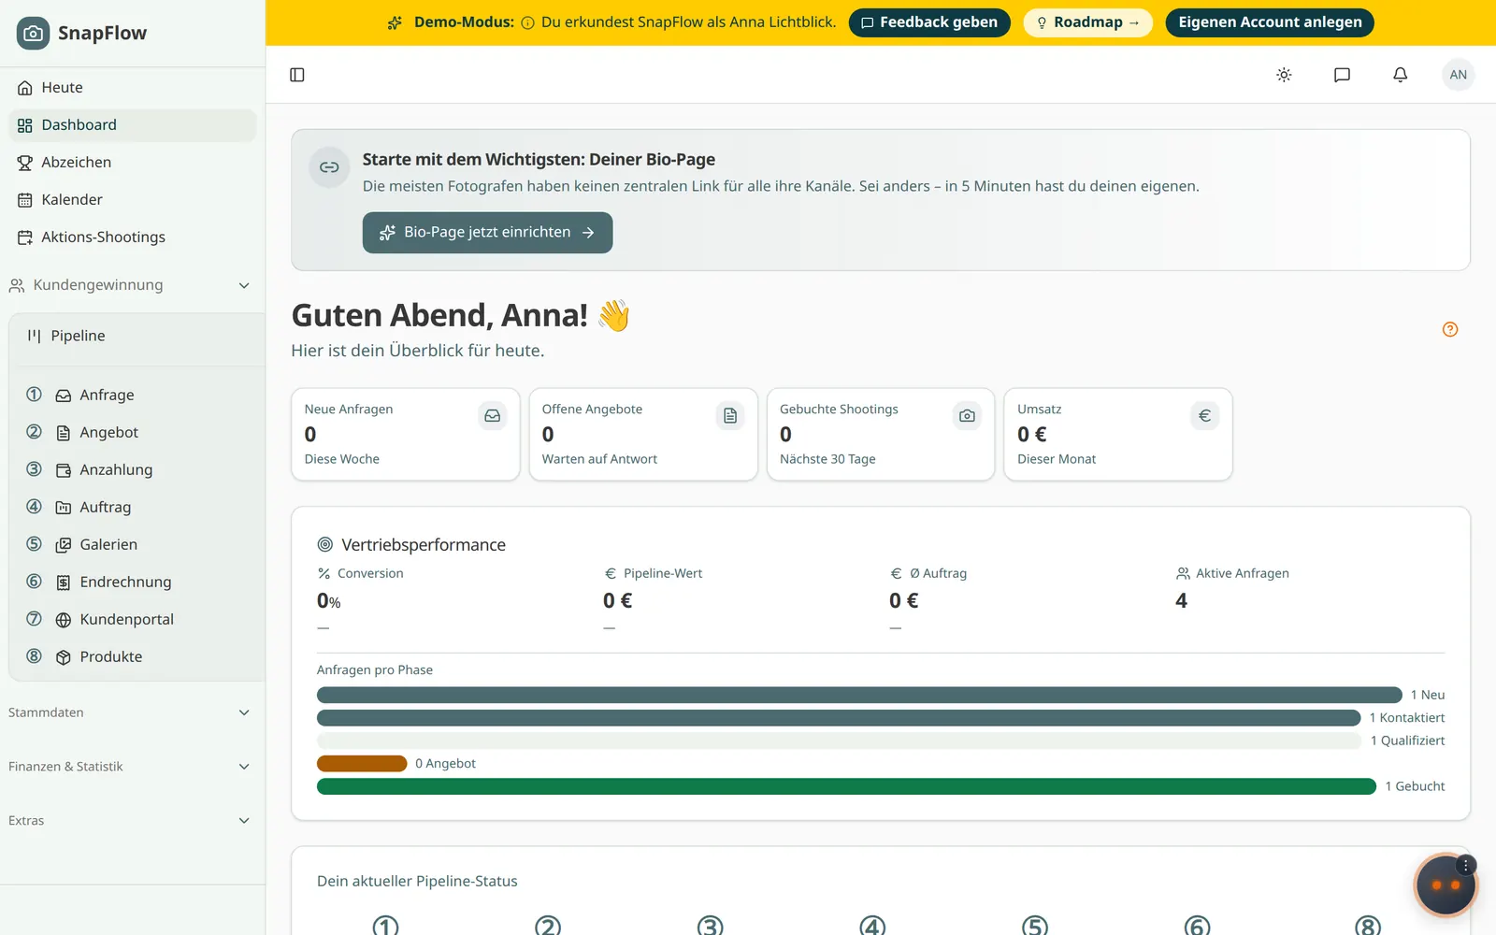Expand the Extras section
Image resolution: width=1496 pixels, height=935 pixels.
tap(131, 821)
